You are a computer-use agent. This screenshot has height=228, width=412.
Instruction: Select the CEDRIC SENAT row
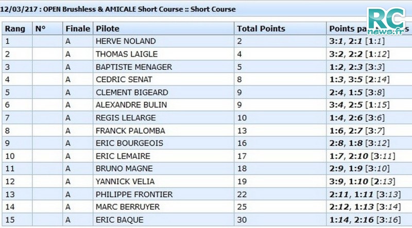coord(207,80)
